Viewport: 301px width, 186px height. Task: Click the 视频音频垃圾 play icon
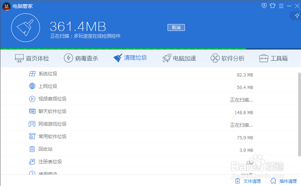tap(32, 99)
